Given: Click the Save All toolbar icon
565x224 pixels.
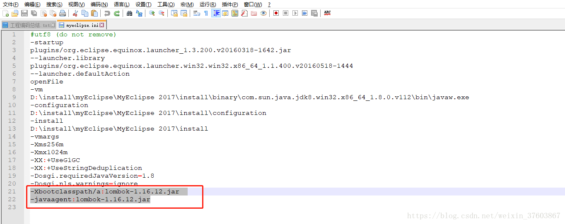Looking at the screenshot, I should [x=34, y=13].
